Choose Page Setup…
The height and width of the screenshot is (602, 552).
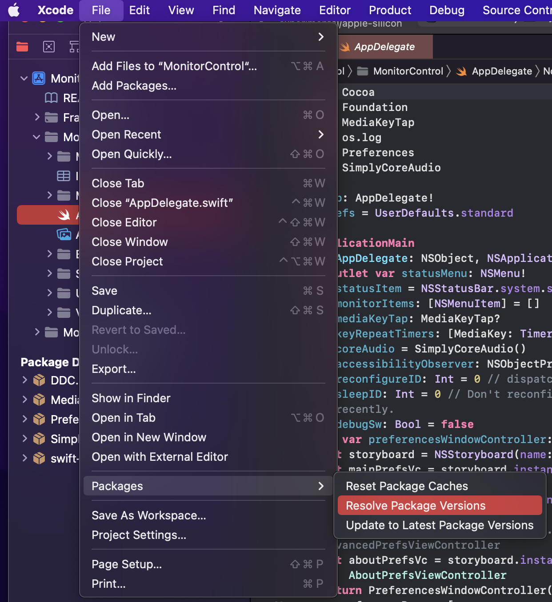point(208,564)
